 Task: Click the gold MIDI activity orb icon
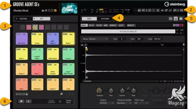point(55,10)
